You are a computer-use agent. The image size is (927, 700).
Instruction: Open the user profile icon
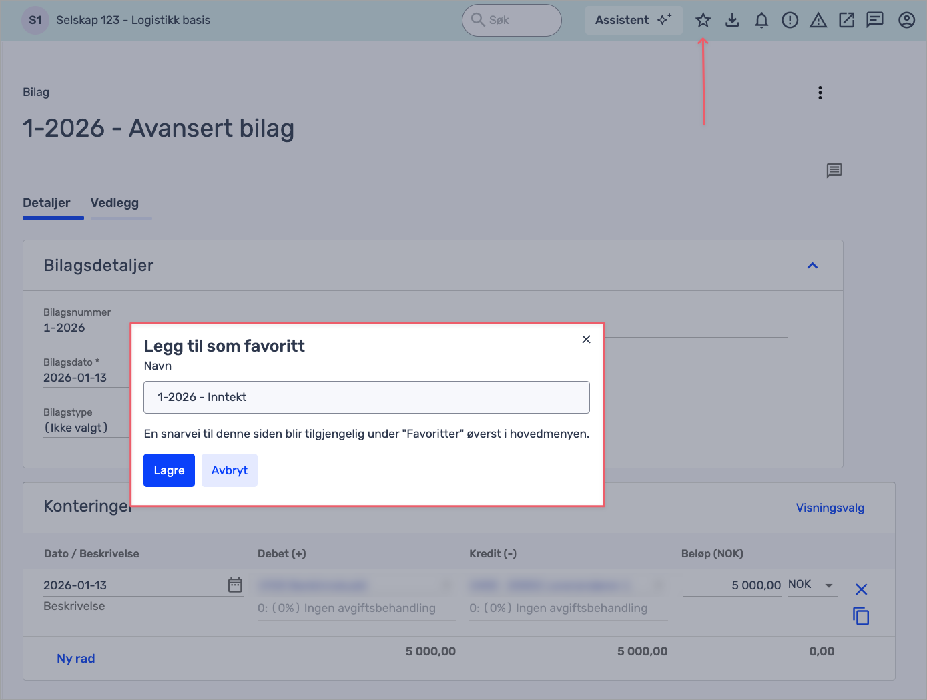[x=906, y=20]
